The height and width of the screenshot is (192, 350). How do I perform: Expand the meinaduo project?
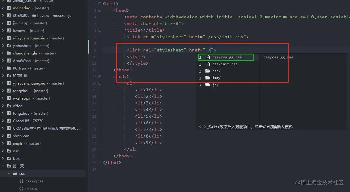click(3, 8)
